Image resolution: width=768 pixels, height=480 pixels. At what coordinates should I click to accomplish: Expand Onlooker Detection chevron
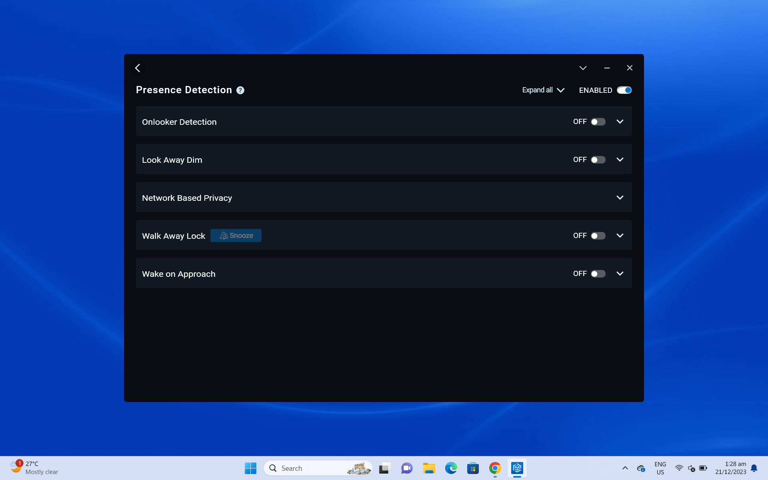pyautogui.click(x=620, y=122)
